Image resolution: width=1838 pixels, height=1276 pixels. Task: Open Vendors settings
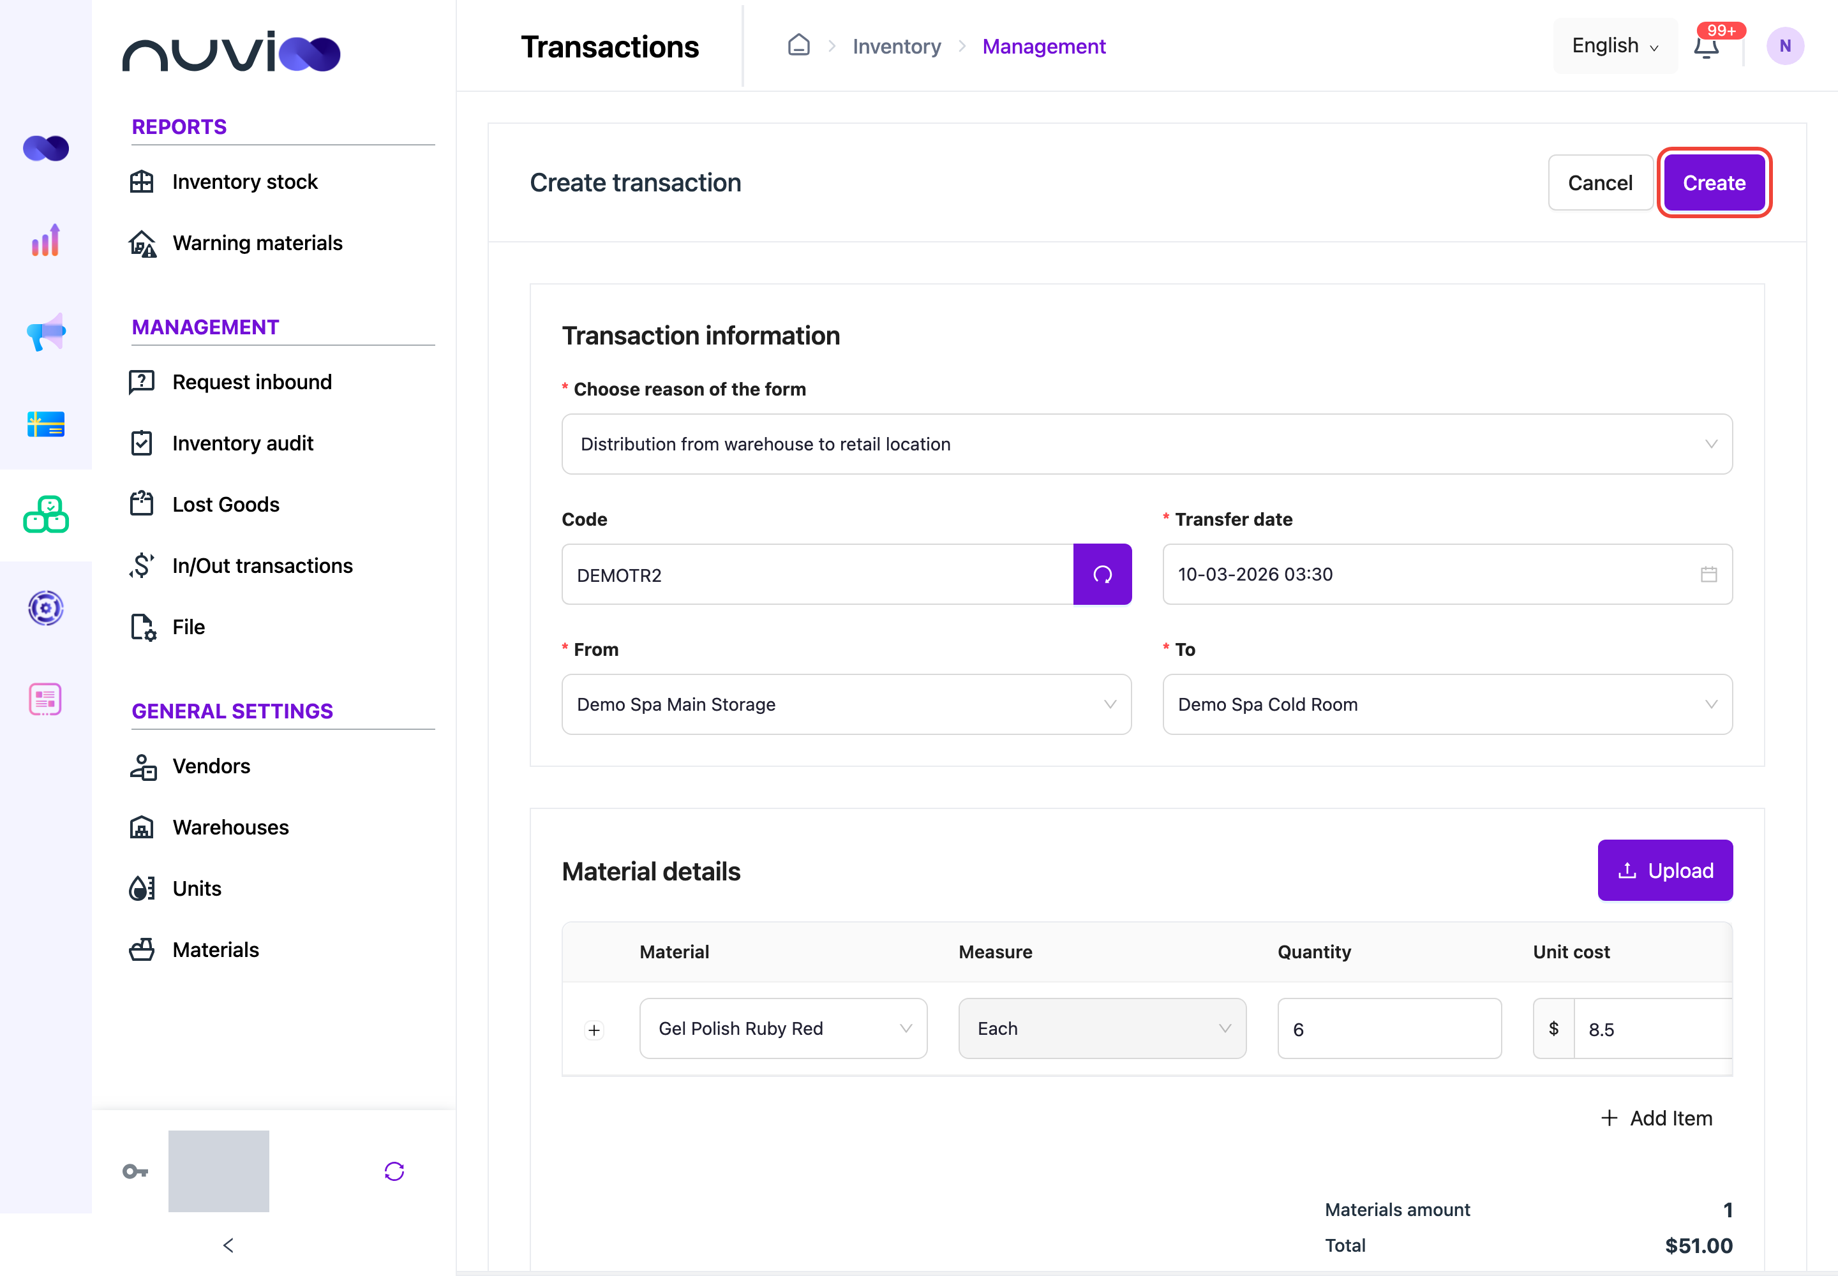pyautogui.click(x=211, y=766)
